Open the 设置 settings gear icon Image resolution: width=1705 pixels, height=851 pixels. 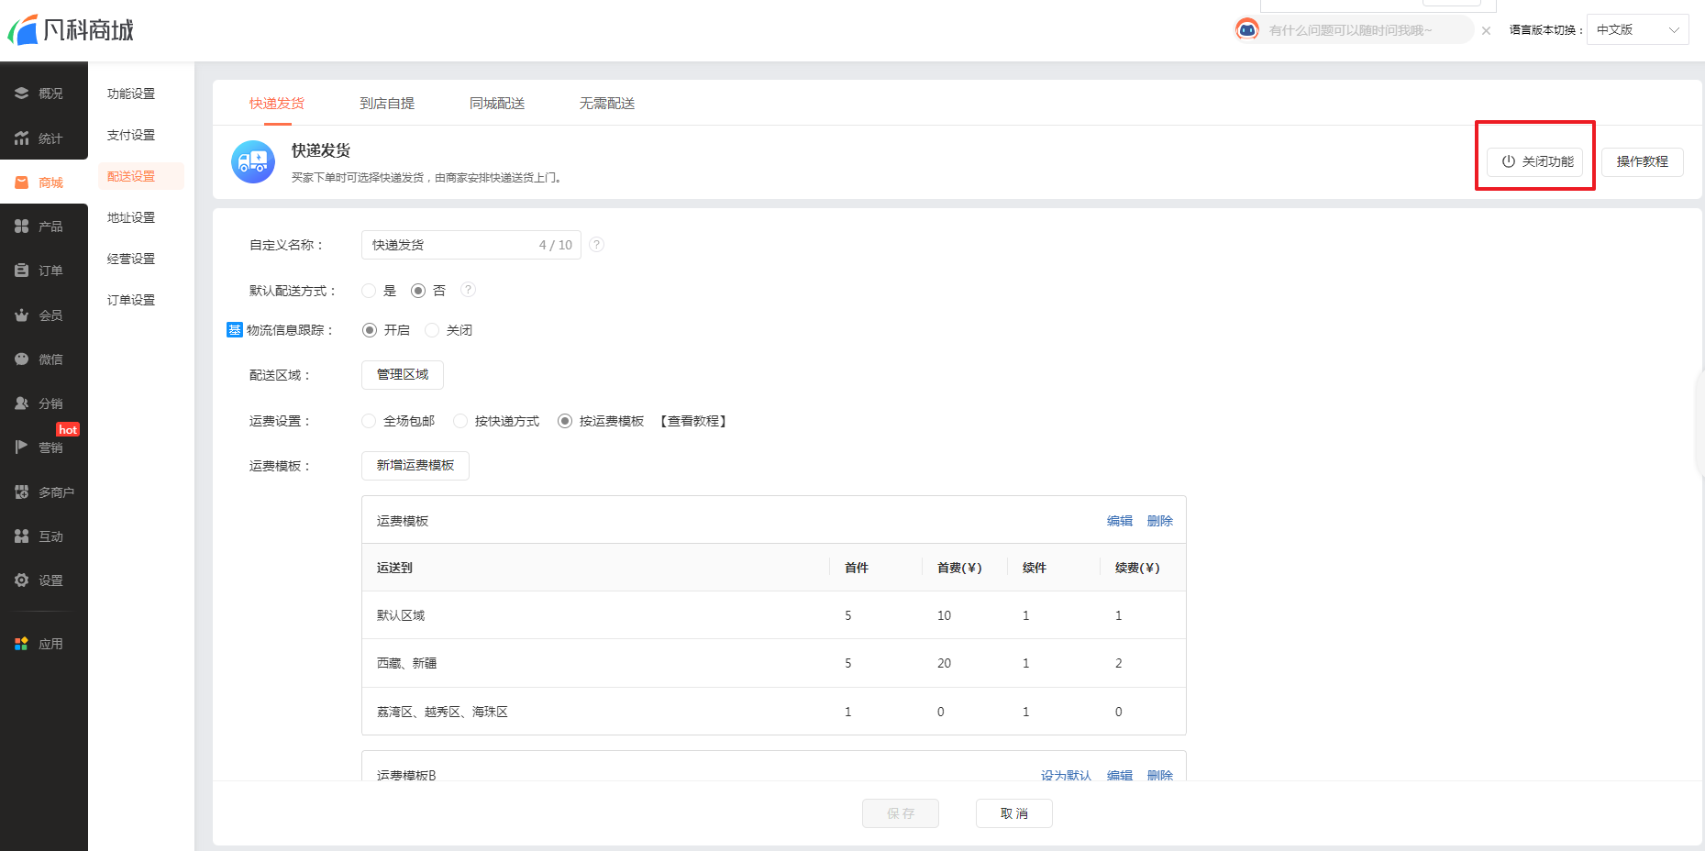(x=21, y=580)
